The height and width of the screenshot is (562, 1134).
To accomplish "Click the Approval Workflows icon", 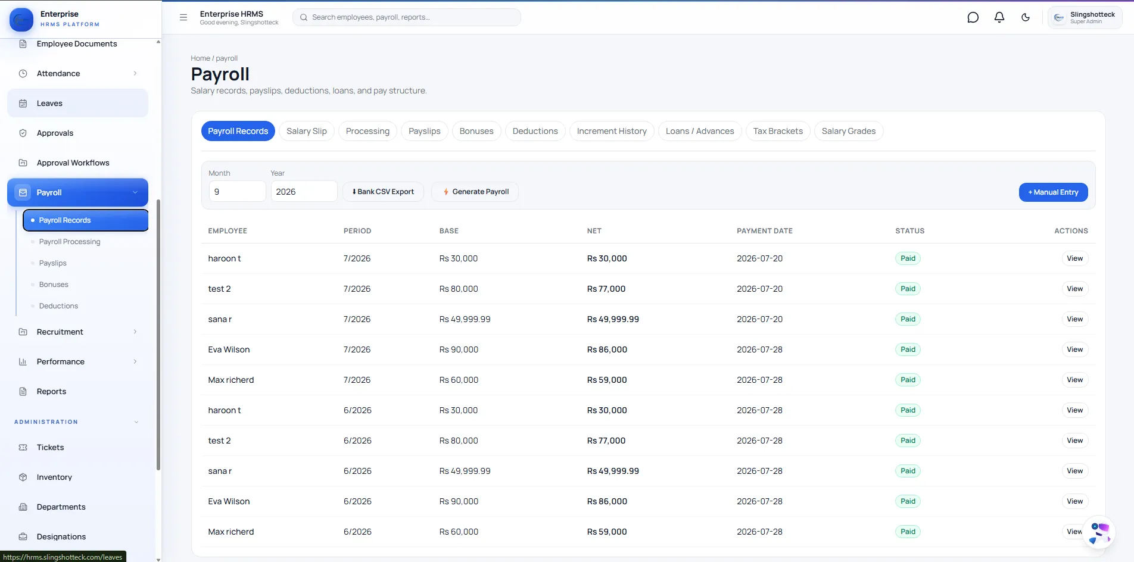I will coord(23,163).
